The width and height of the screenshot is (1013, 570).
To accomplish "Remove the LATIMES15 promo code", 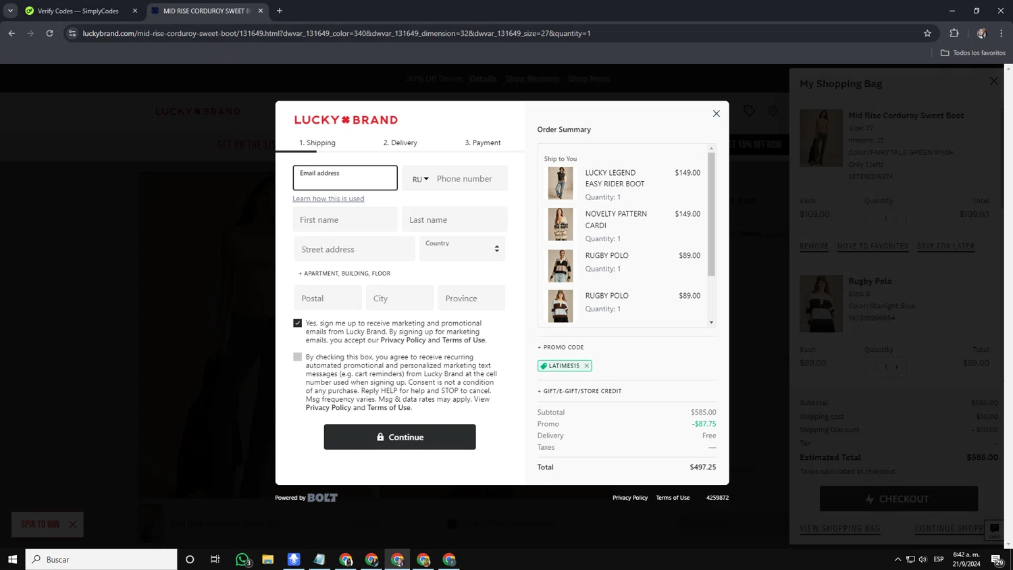I will pos(587,366).
